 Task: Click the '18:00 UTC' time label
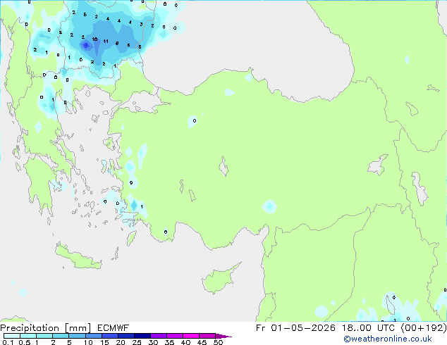(x=369, y=328)
